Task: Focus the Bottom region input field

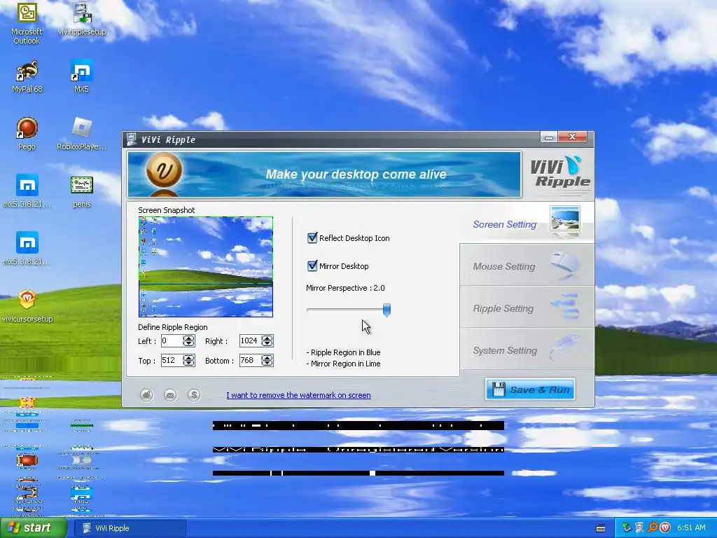Action: (x=251, y=361)
